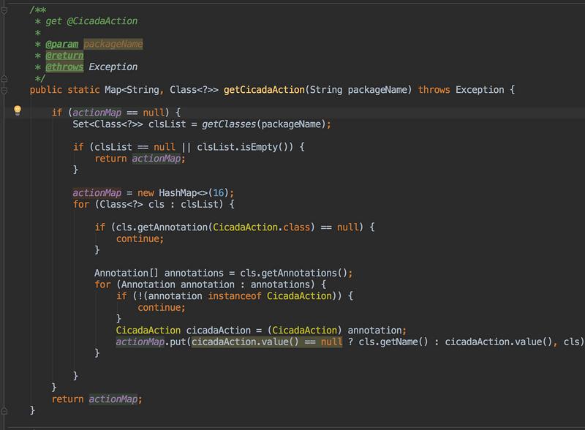Collapse the Javadoc comment at the /** fold marker
The width and height of the screenshot is (585, 430).
point(4,10)
